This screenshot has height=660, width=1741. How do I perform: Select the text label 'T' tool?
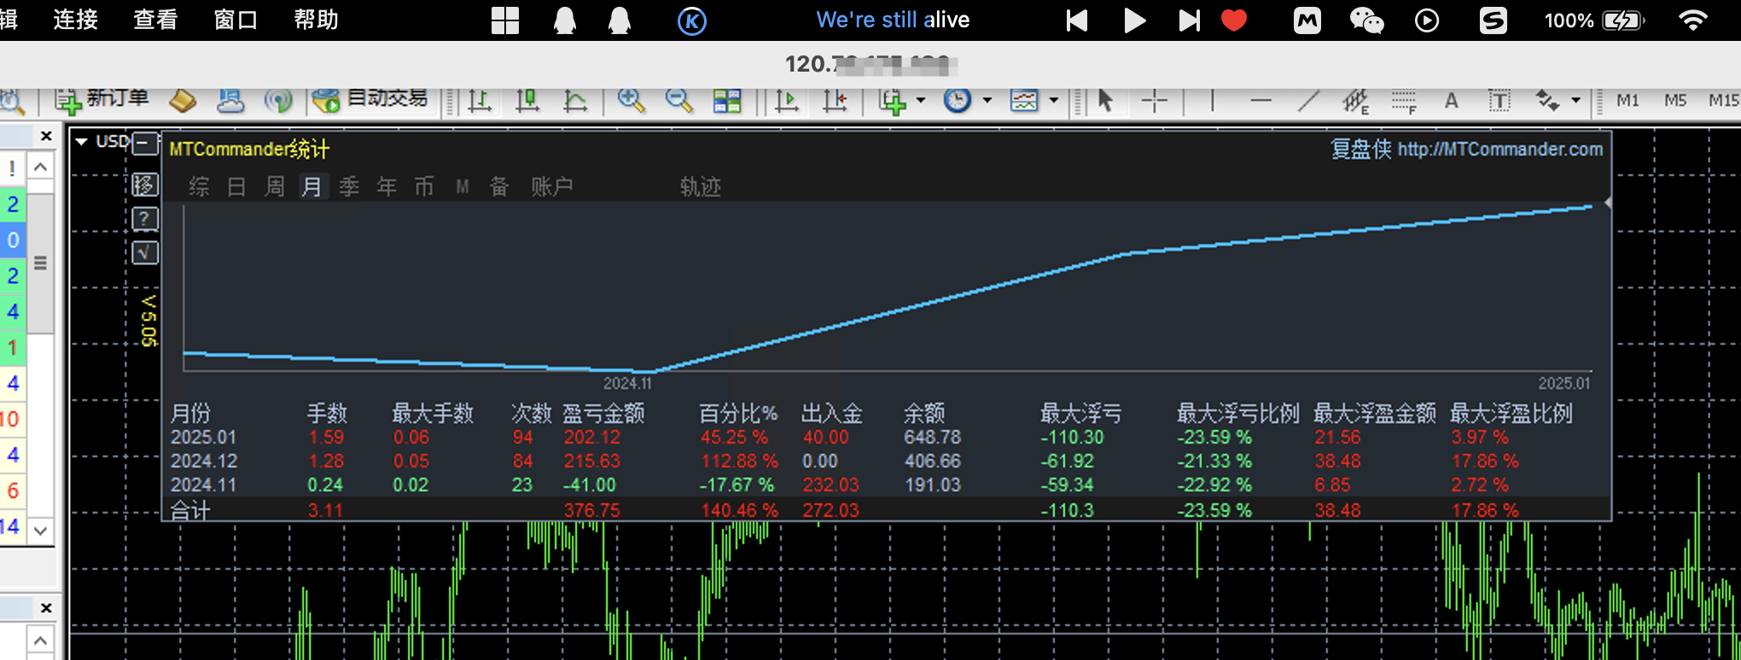click(x=1499, y=101)
